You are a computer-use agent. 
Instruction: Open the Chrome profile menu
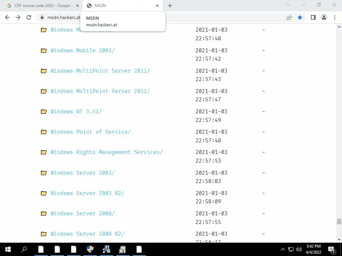pos(324,17)
